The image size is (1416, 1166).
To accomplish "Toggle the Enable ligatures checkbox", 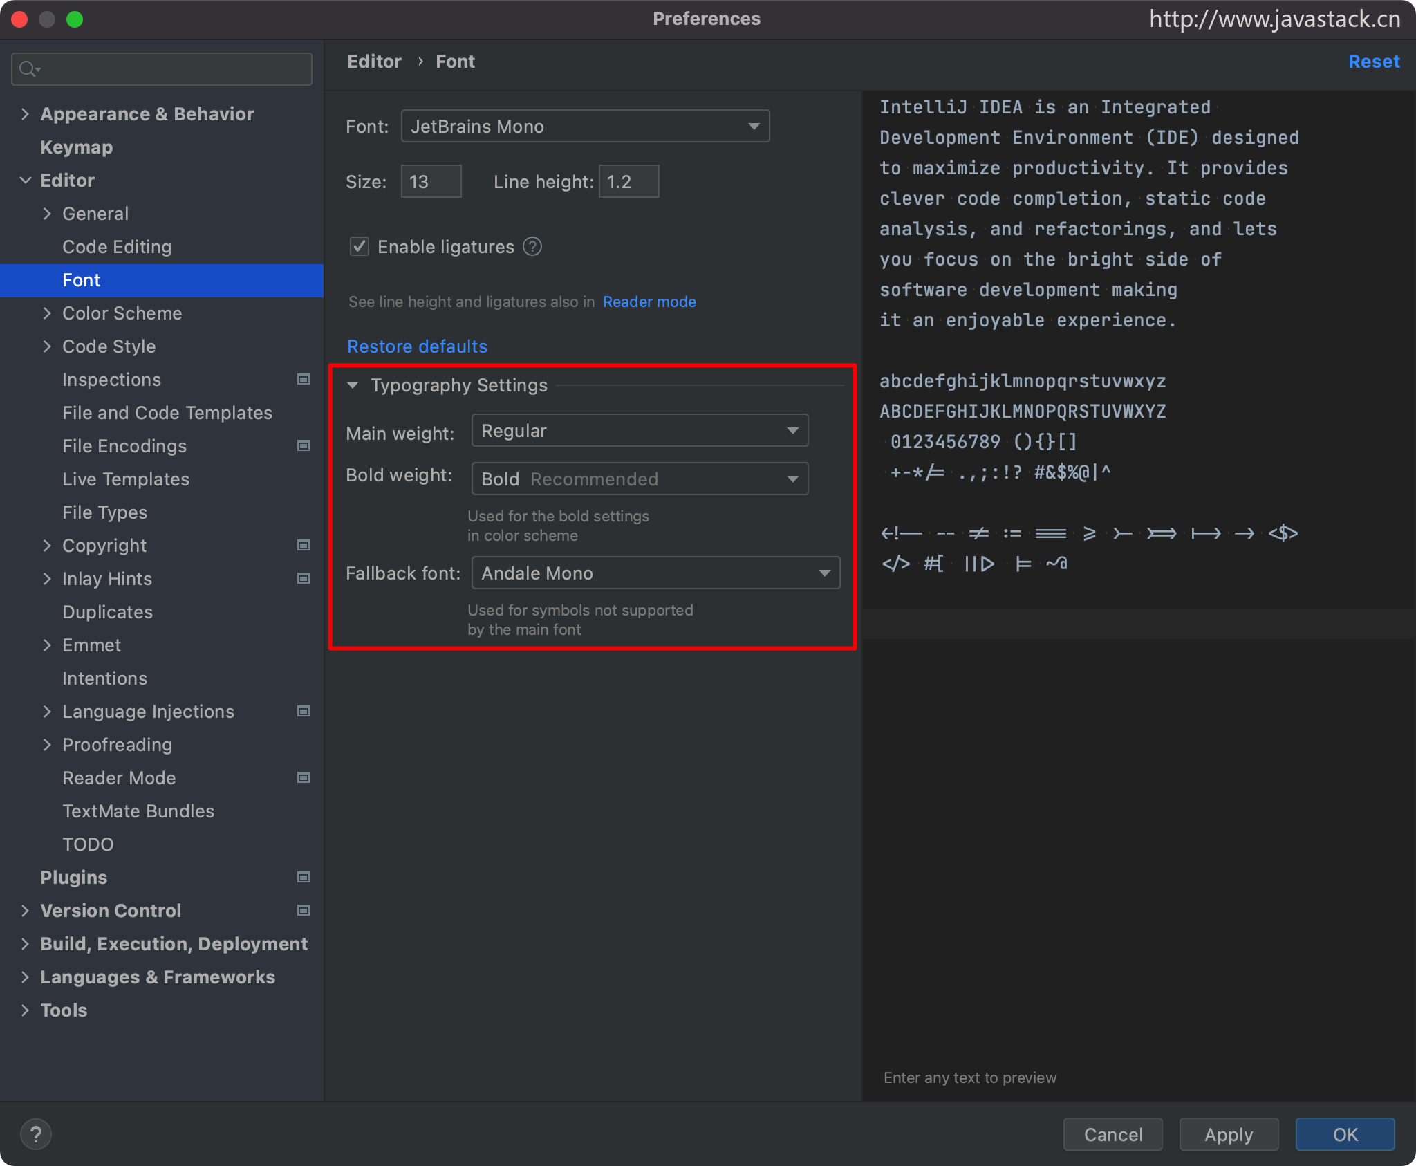I will pyautogui.click(x=360, y=246).
